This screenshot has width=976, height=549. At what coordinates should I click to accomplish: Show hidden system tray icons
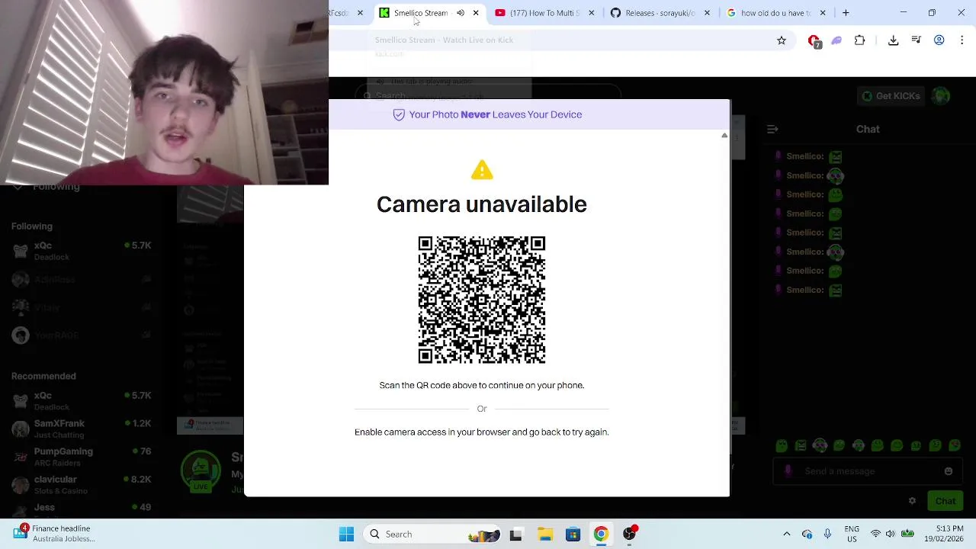tap(787, 535)
